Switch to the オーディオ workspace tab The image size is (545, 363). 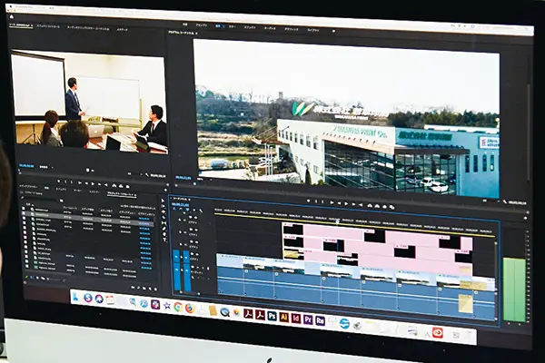tap(270, 28)
